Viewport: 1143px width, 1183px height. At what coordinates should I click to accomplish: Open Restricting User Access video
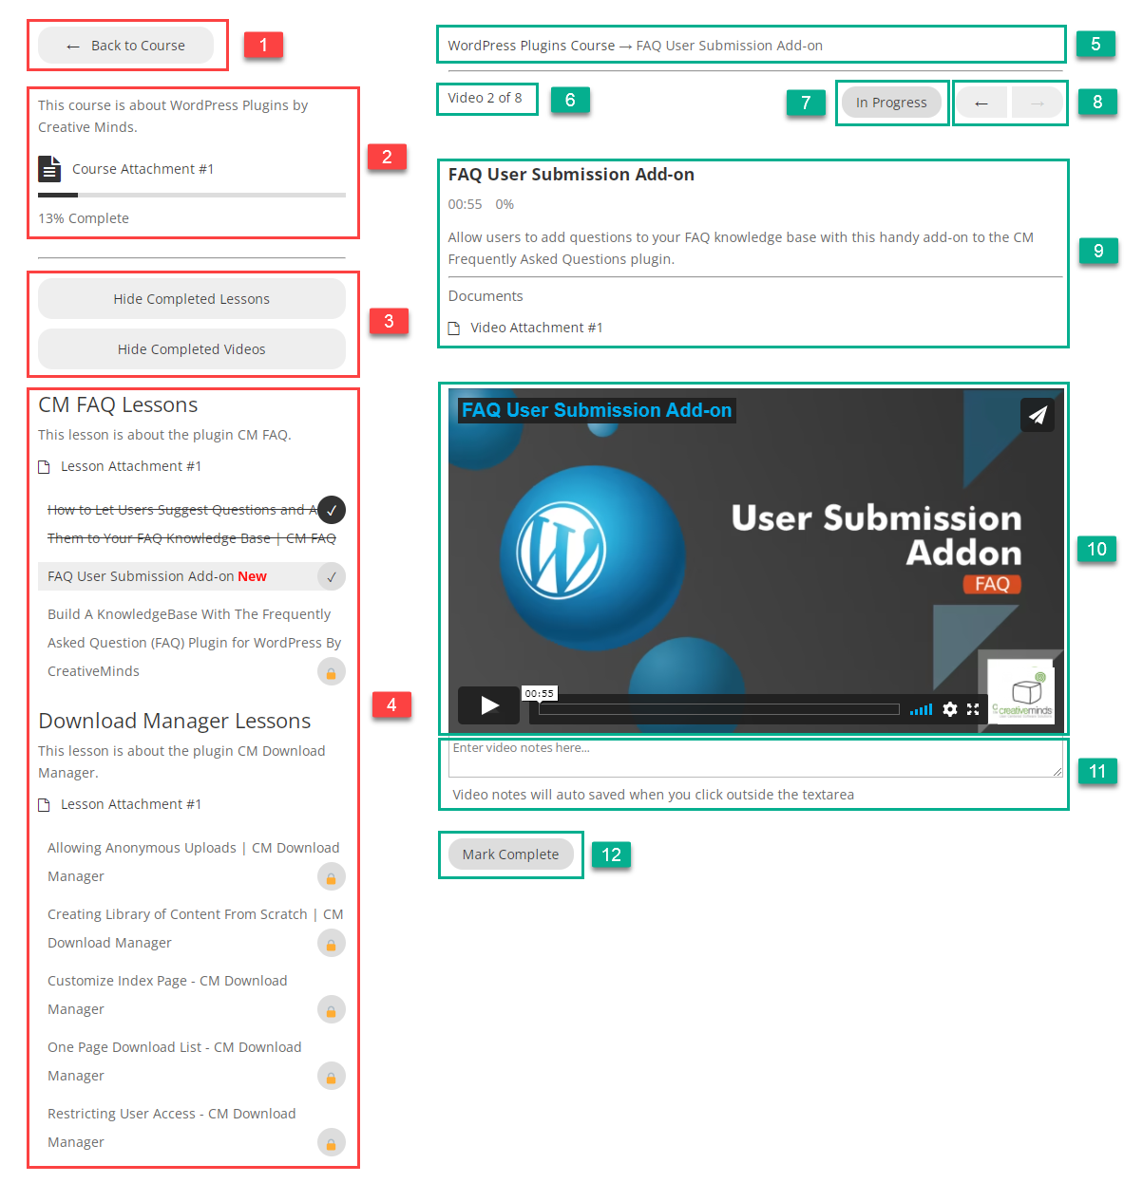tap(172, 1128)
